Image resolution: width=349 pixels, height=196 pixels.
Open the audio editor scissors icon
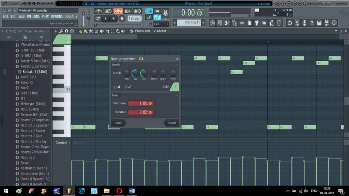pyautogui.click(x=297, y=23)
